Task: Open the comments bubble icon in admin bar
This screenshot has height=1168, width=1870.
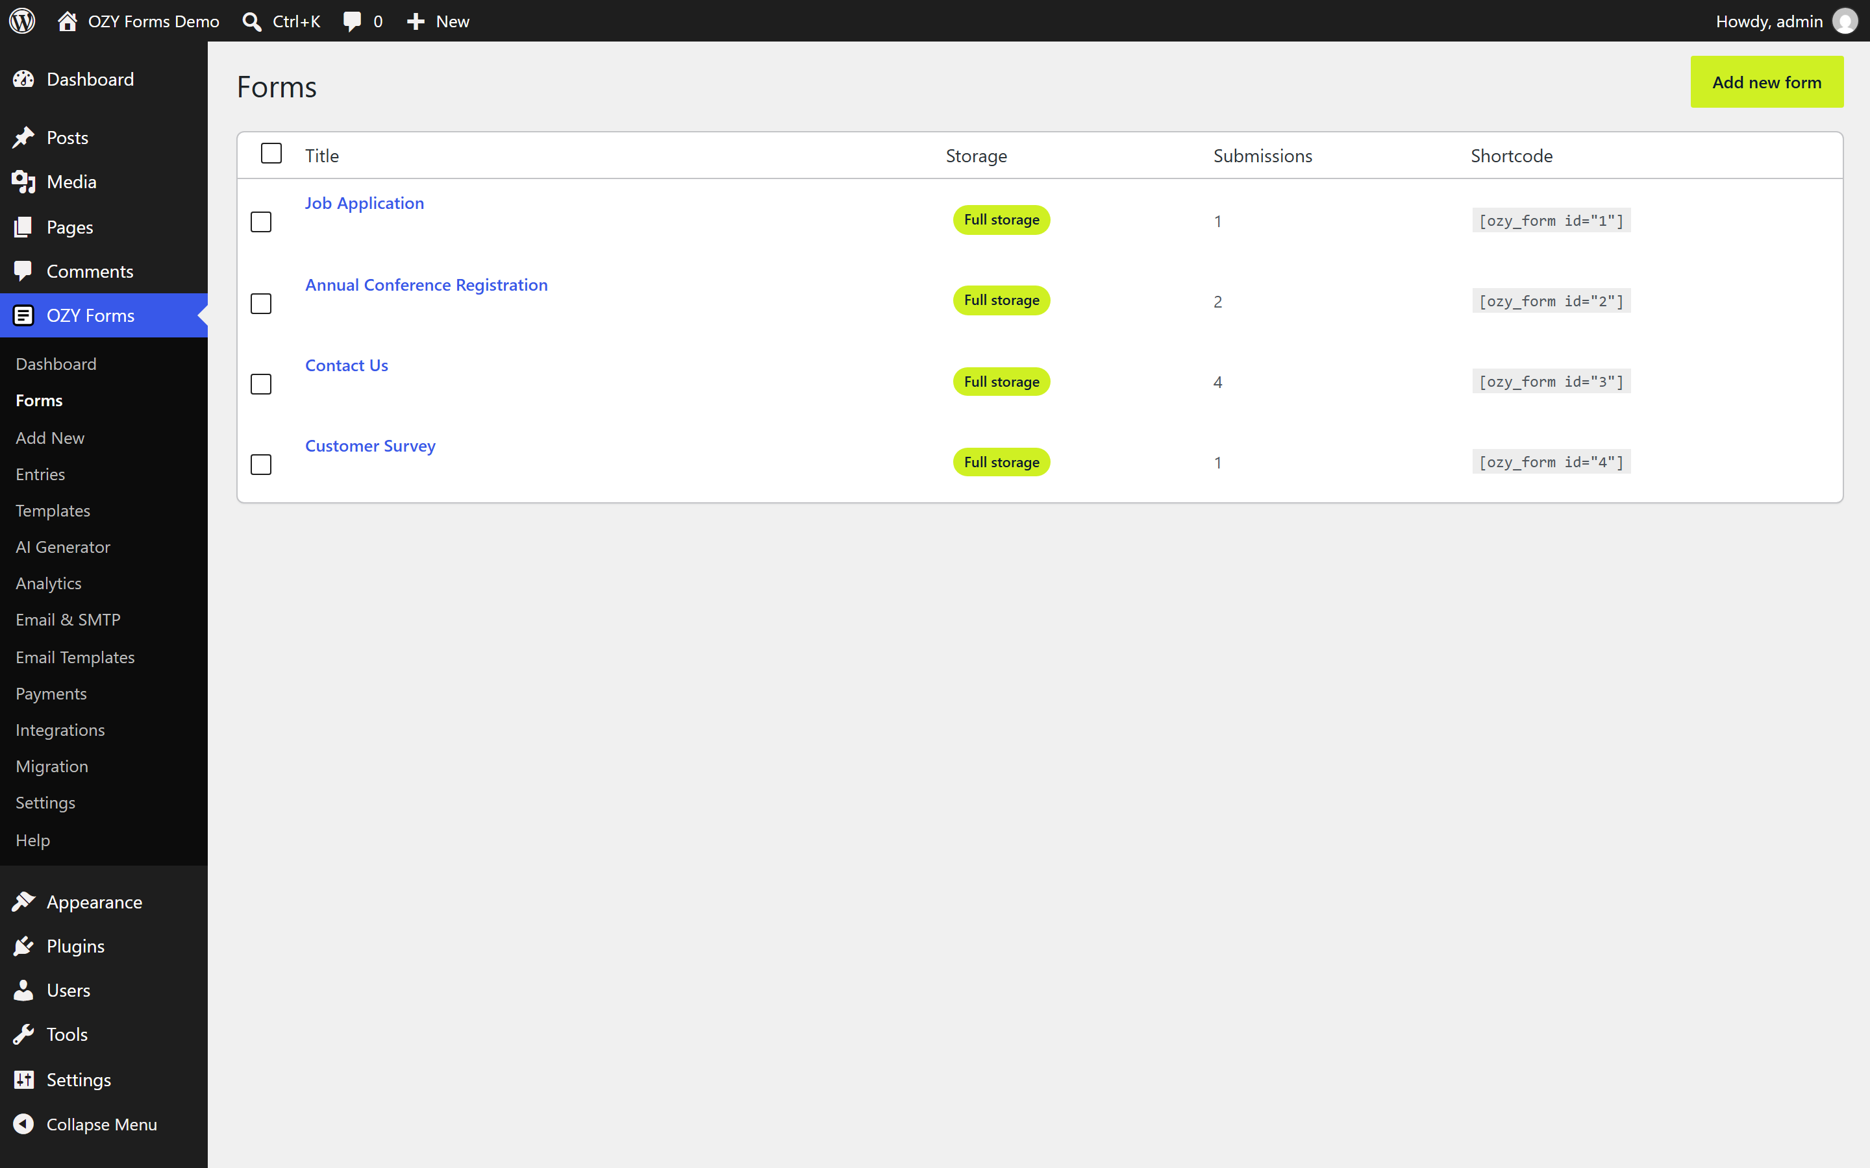Action: pyautogui.click(x=353, y=21)
